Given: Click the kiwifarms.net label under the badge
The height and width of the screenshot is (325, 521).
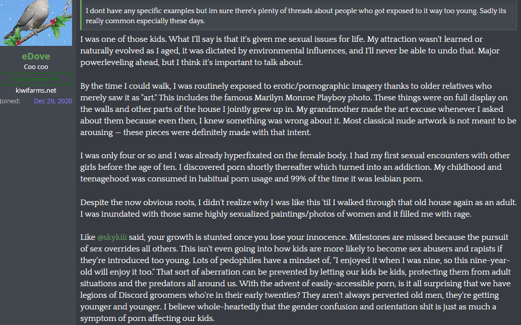Looking at the screenshot, I should (36, 91).
